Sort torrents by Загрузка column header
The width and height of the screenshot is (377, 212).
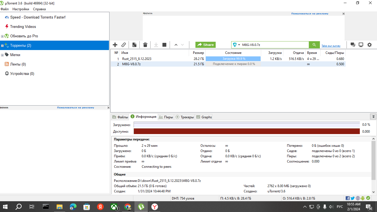point(272,53)
